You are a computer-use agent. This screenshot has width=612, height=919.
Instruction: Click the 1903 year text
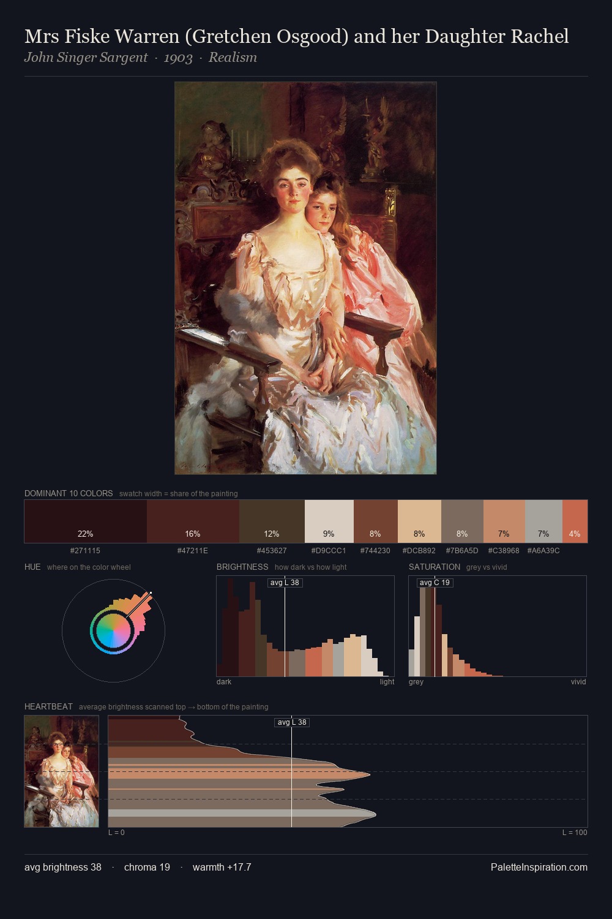coord(178,58)
